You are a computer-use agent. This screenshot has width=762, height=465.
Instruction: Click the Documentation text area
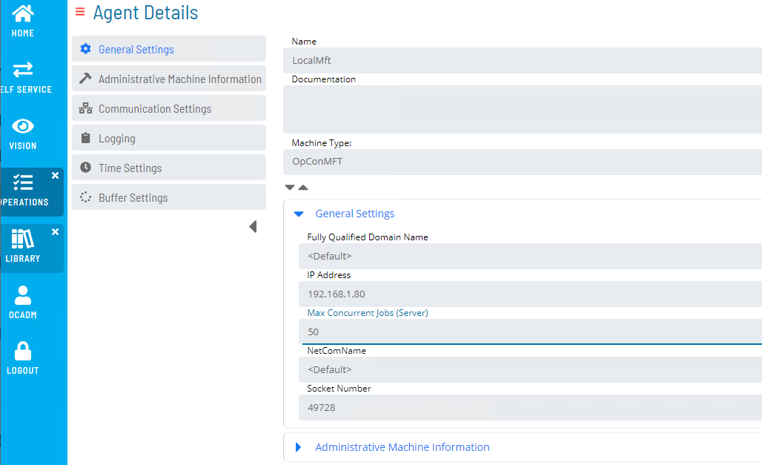tap(523, 110)
